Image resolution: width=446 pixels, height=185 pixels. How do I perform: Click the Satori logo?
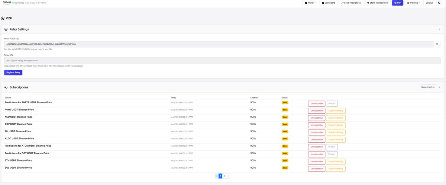(x=7, y=3)
